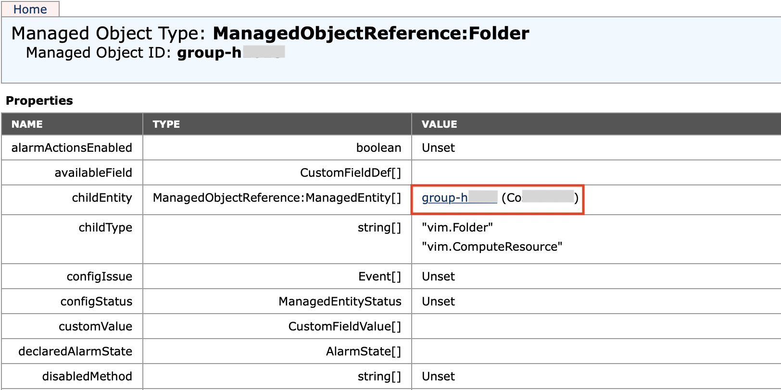Click the TYPE column header
This screenshot has height=390, width=781.
pyautogui.click(x=166, y=124)
